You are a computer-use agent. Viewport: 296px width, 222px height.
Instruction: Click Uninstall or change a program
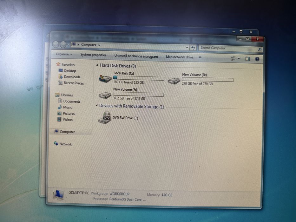[136, 56]
